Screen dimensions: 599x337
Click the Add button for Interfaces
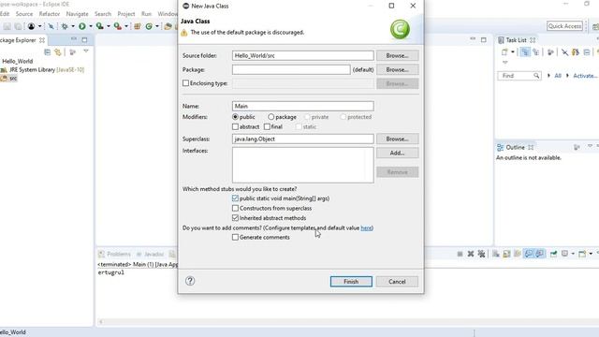click(x=397, y=153)
